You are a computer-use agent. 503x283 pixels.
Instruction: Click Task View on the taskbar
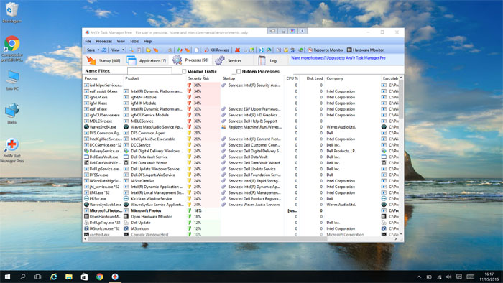click(x=38, y=277)
